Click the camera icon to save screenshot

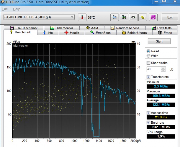point(133,17)
